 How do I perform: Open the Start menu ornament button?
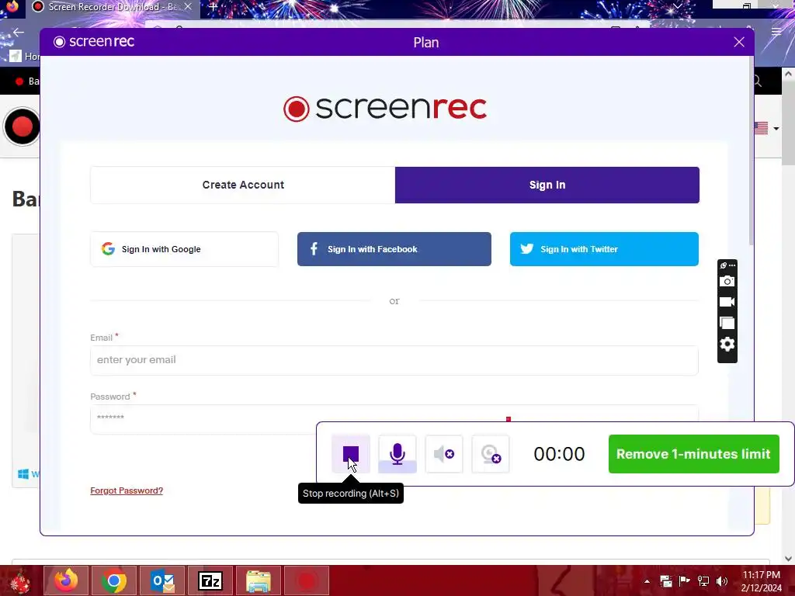pyautogui.click(x=20, y=581)
